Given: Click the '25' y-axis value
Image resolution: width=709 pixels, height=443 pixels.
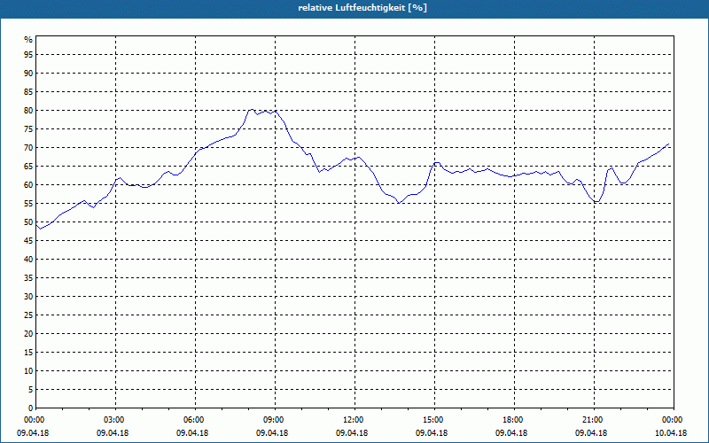Looking at the screenshot, I should (28, 315).
